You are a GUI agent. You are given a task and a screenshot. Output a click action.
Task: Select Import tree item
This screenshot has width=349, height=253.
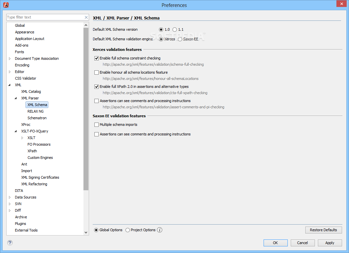click(27, 171)
